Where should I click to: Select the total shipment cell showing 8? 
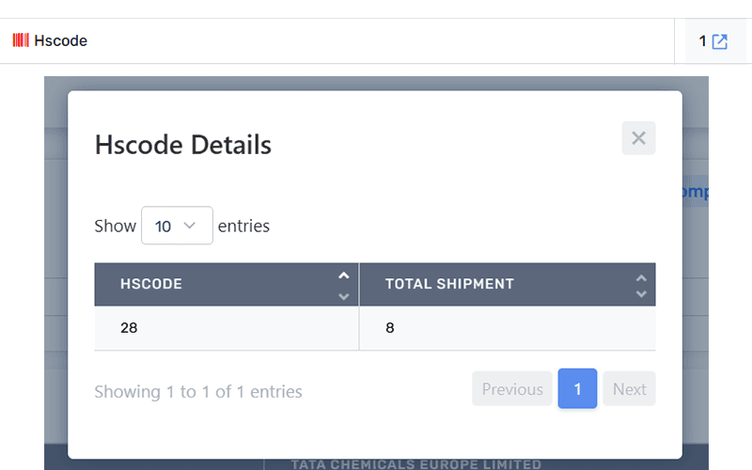(x=390, y=328)
